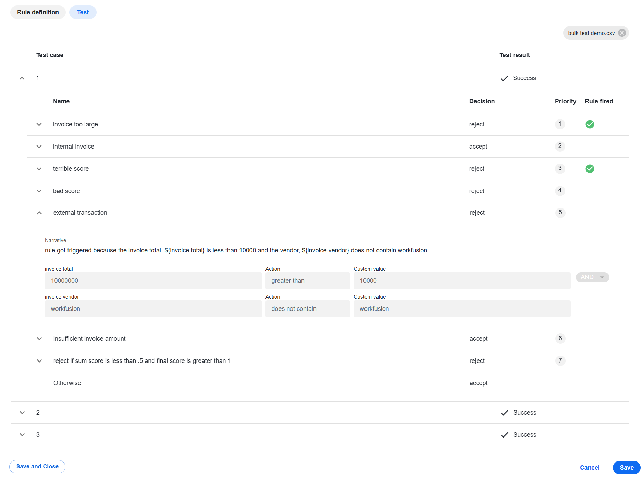Click the custom value workfusion field
Screen dimensions: 643x481
point(462,309)
